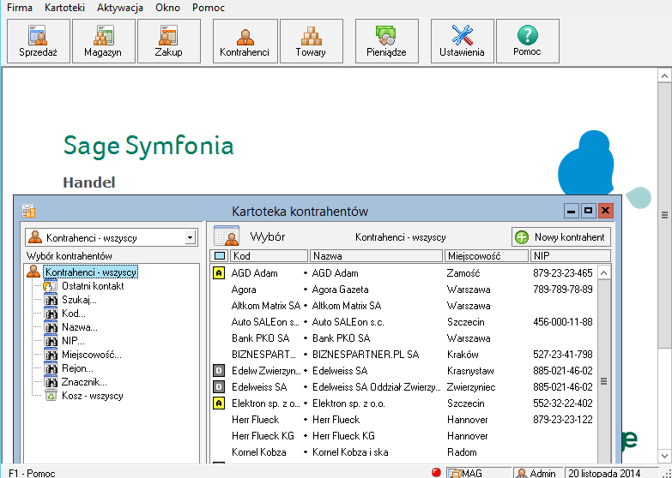Click the Krasnystaw city cell
Image resolution: width=672 pixels, height=478 pixels.
[x=470, y=371]
